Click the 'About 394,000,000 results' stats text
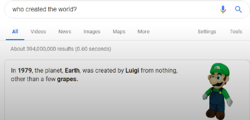 click(61, 49)
